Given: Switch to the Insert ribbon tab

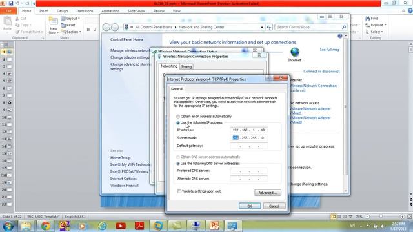Looking at the screenshot, I should (44, 11).
